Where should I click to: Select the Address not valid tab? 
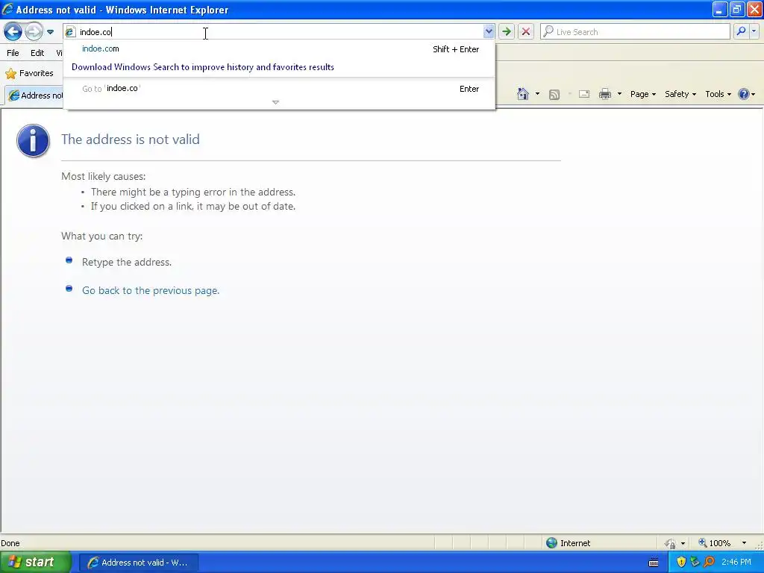point(35,95)
